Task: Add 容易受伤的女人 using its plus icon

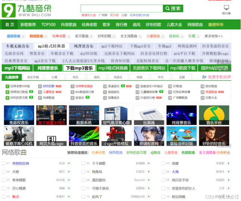Action: click(229, 188)
